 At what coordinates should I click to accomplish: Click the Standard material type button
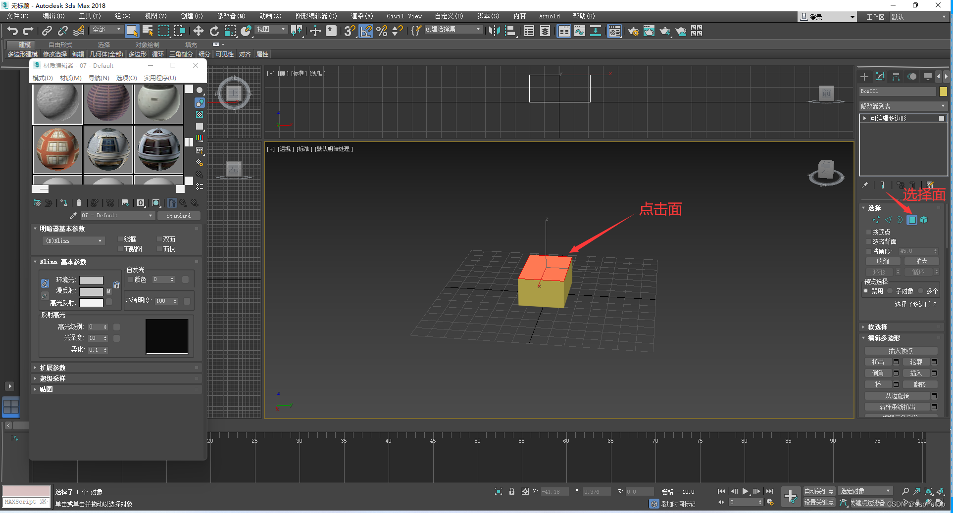point(179,216)
